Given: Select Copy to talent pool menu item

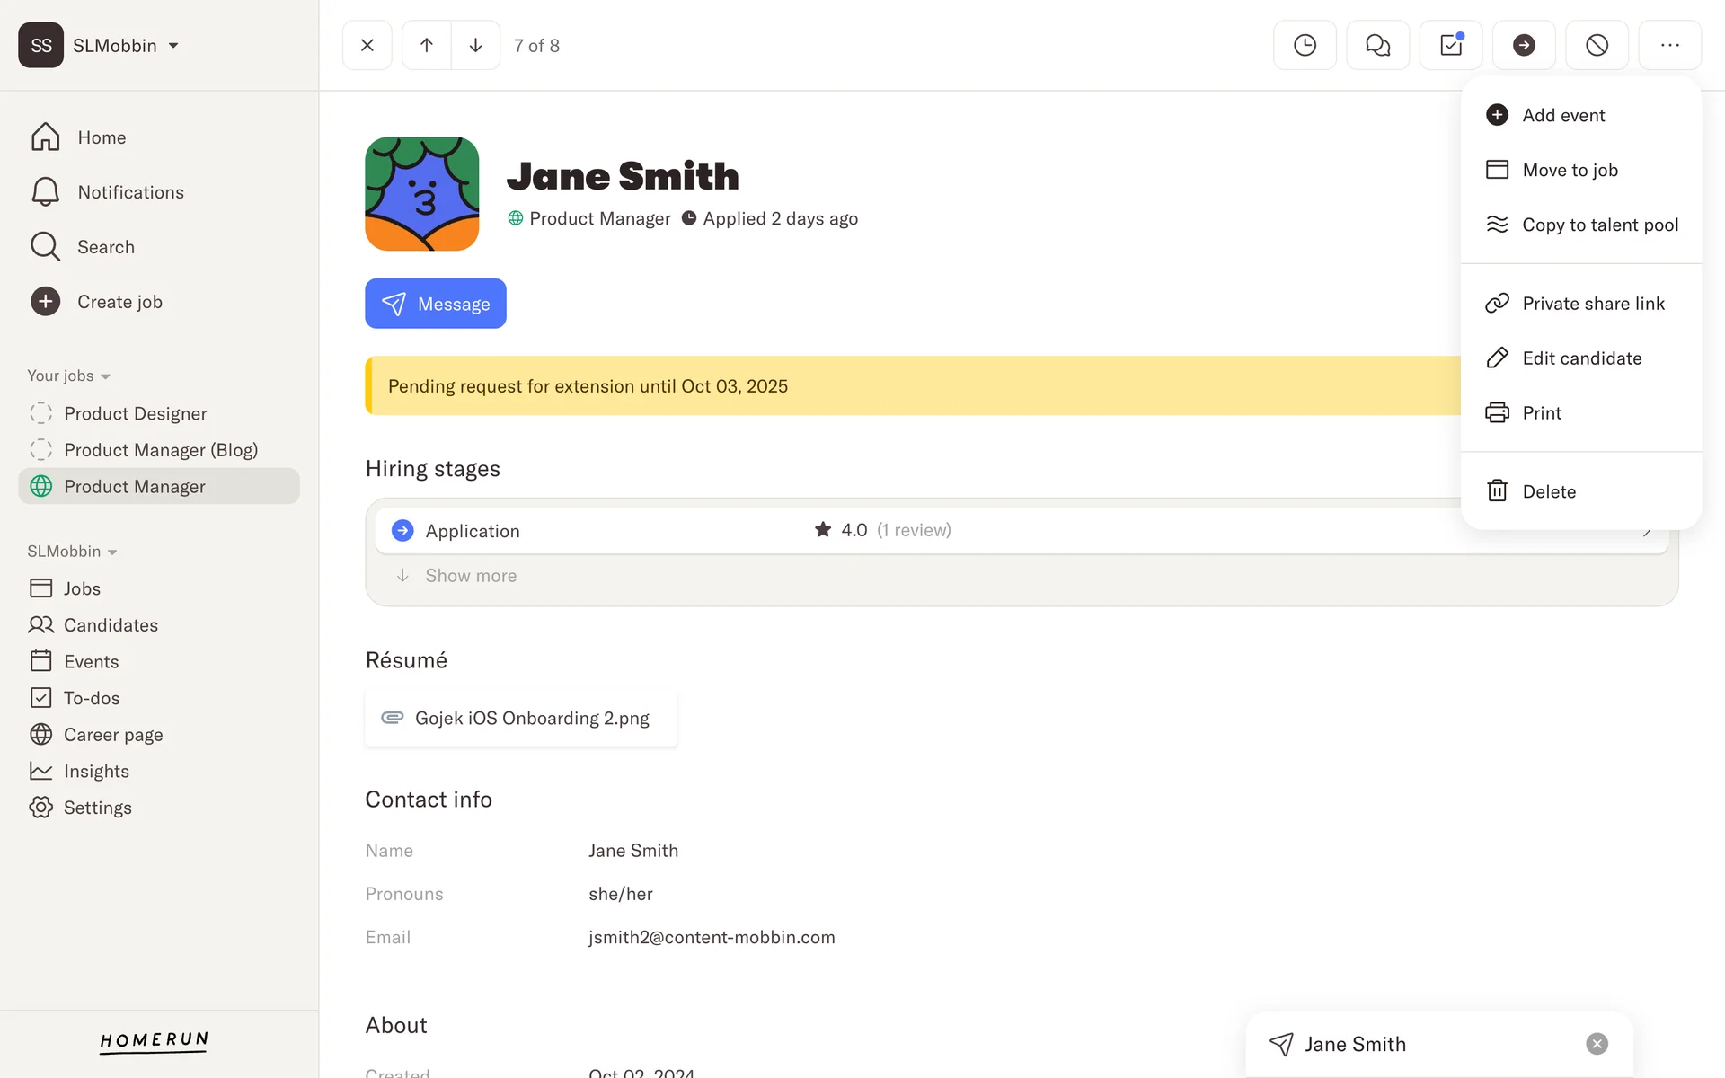Looking at the screenshot, I should coord(1599,225).
